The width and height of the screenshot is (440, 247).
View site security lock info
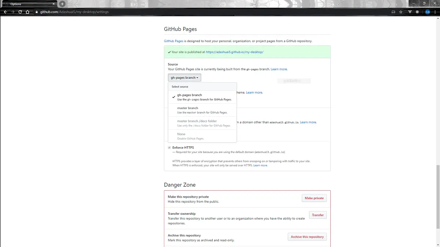pos(37,12)
